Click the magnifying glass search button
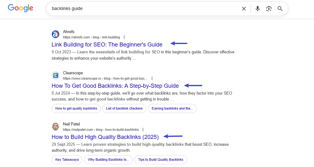This screenshot has height=167, width=314. (280, 9)
